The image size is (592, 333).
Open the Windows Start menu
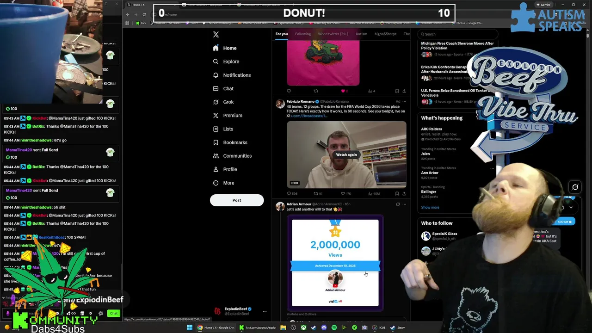(x=190, y=328)
